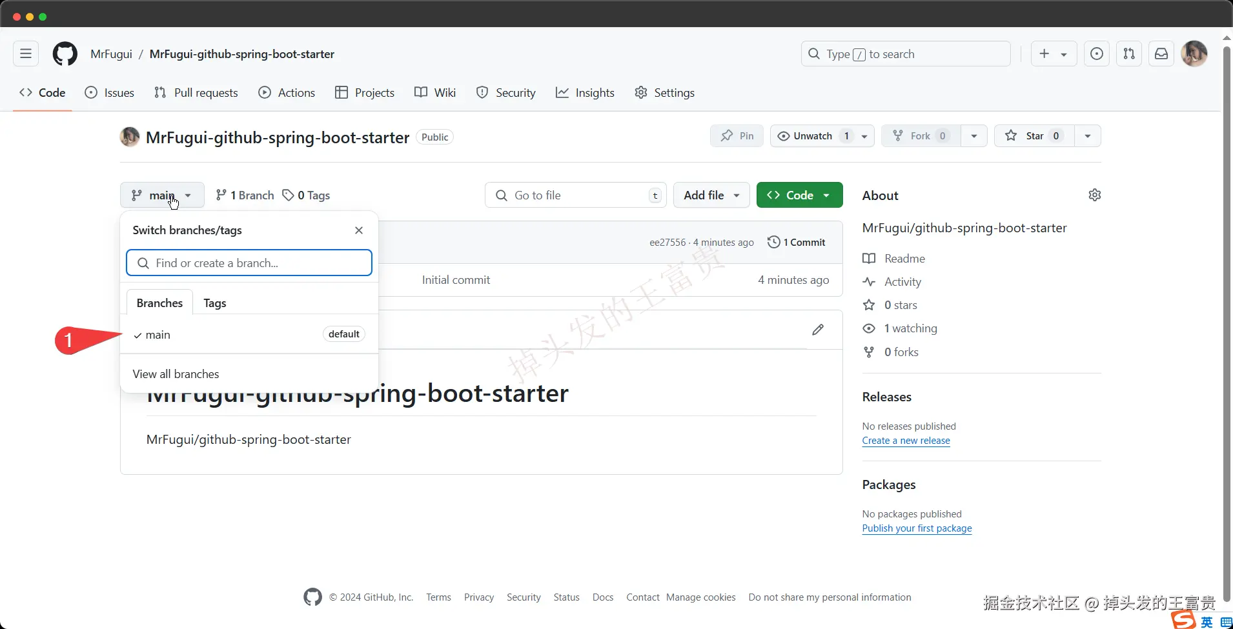This screenshot has width=1233, height=629.
Task: Jump to Readme in About sidebar
Action: coord(894,259)
